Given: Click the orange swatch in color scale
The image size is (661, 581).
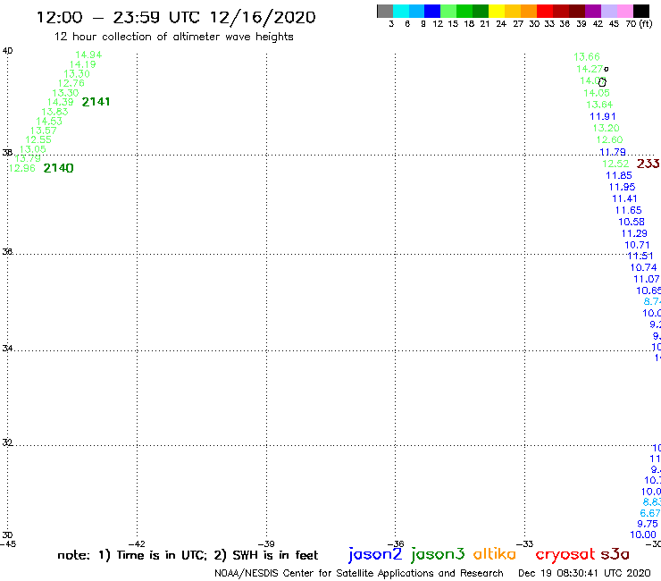Looking at the screenshot, I should 529,11.
